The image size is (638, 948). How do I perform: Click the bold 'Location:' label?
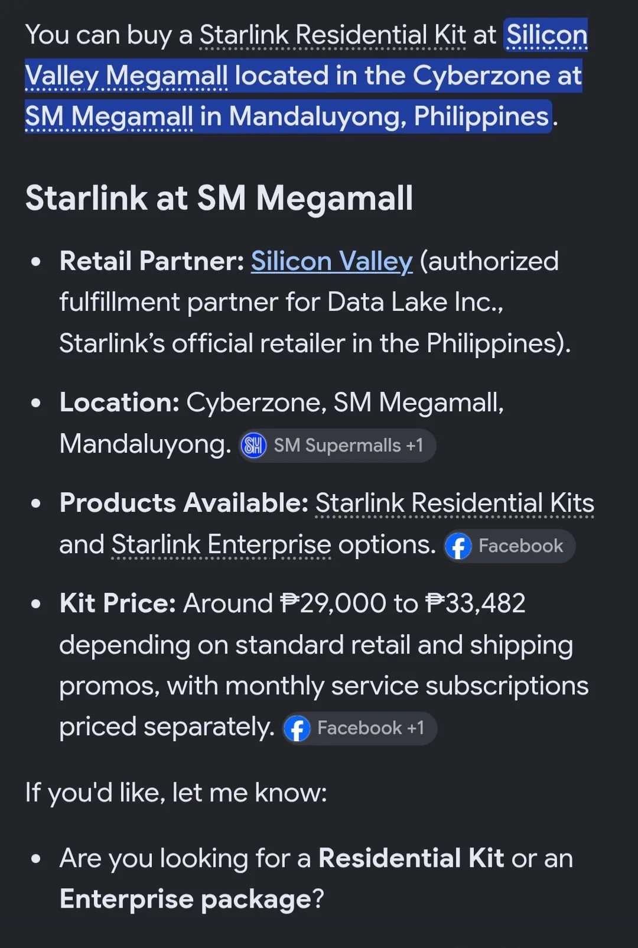[119, 402]
